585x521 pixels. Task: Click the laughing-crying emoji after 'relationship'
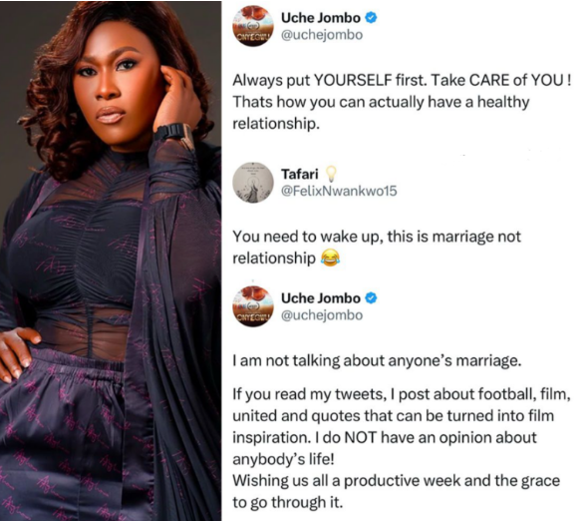(x=330, y=258)
